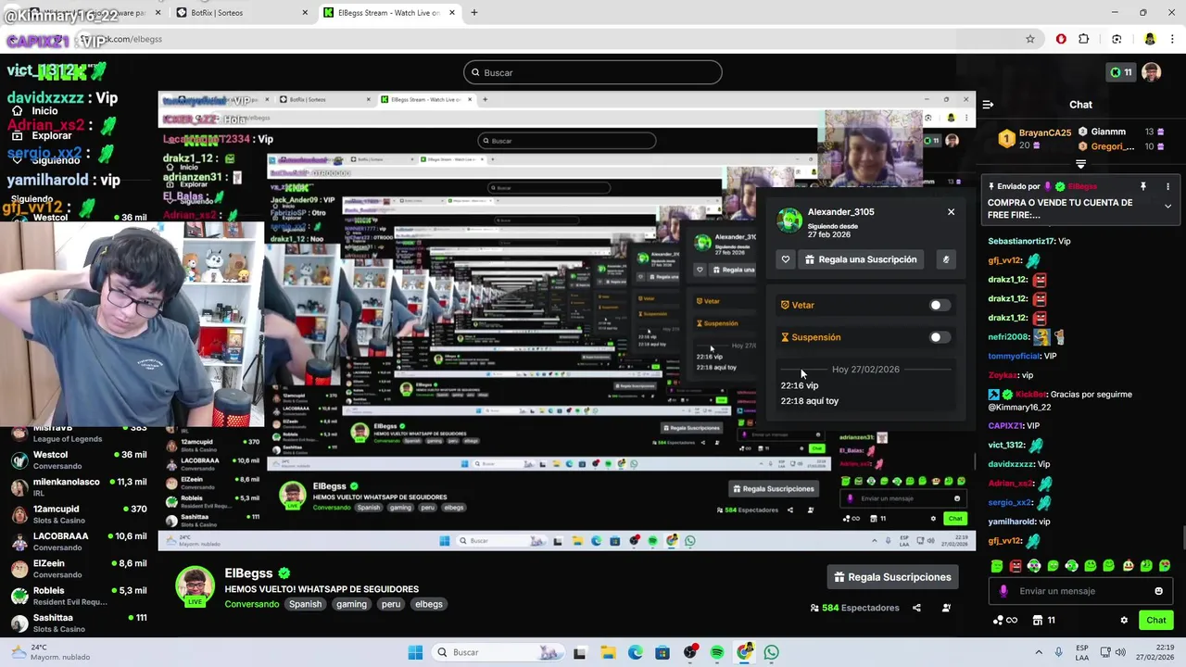Open the chat shop icon showing 11
Screen dimensions: 1186x667
1044,620
